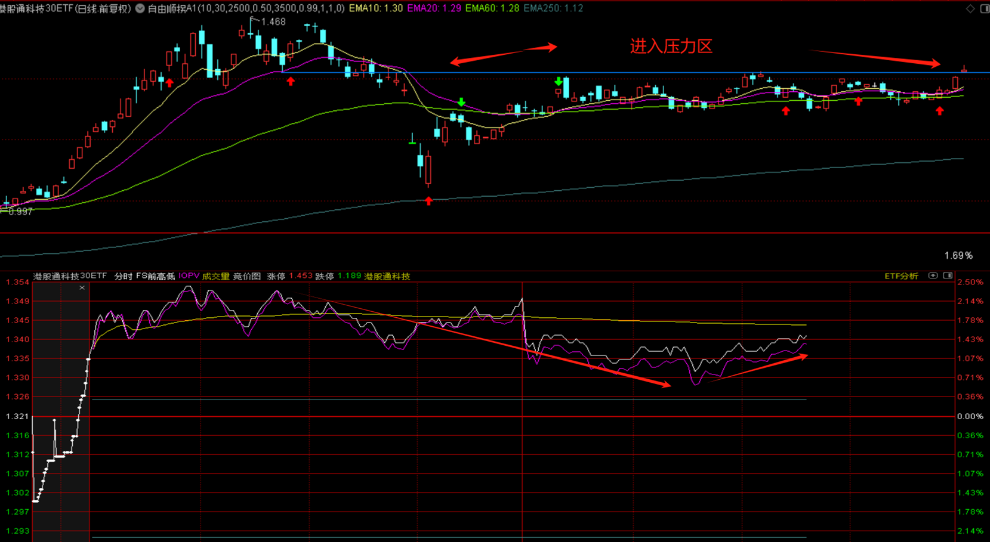Close the call auction panel with the X
The height and width of the screenshot is (542, 990).
pyautogui.click(x=82, y=288)
